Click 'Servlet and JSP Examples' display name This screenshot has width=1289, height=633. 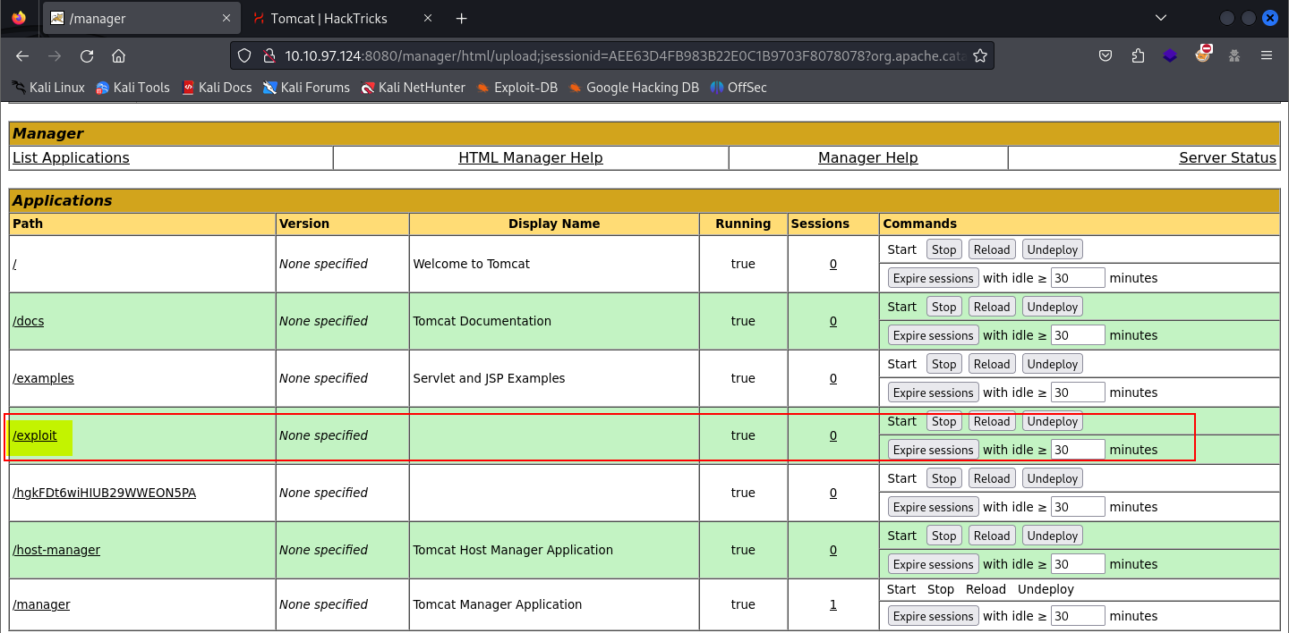[x=489, y=378]
